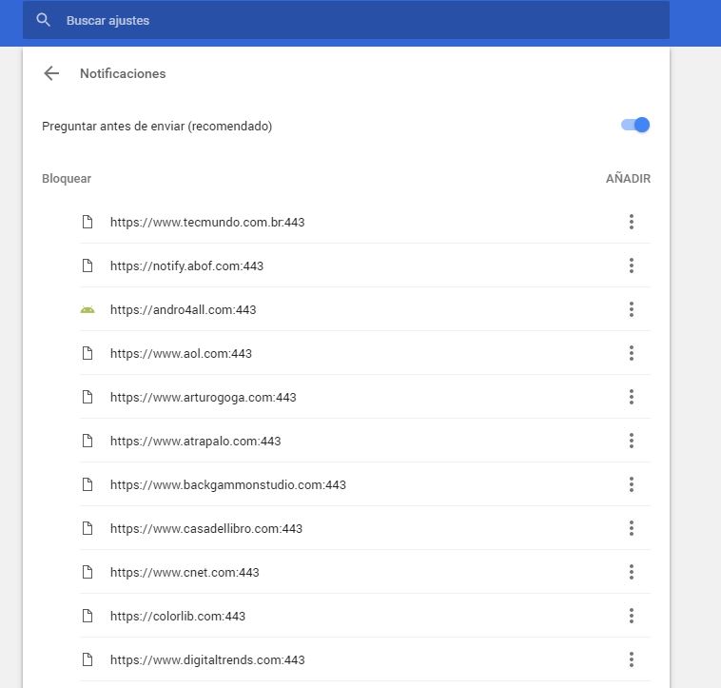Click the Android favicon of andro4all.com
This screenshot has height=688, width=721.
88,309
